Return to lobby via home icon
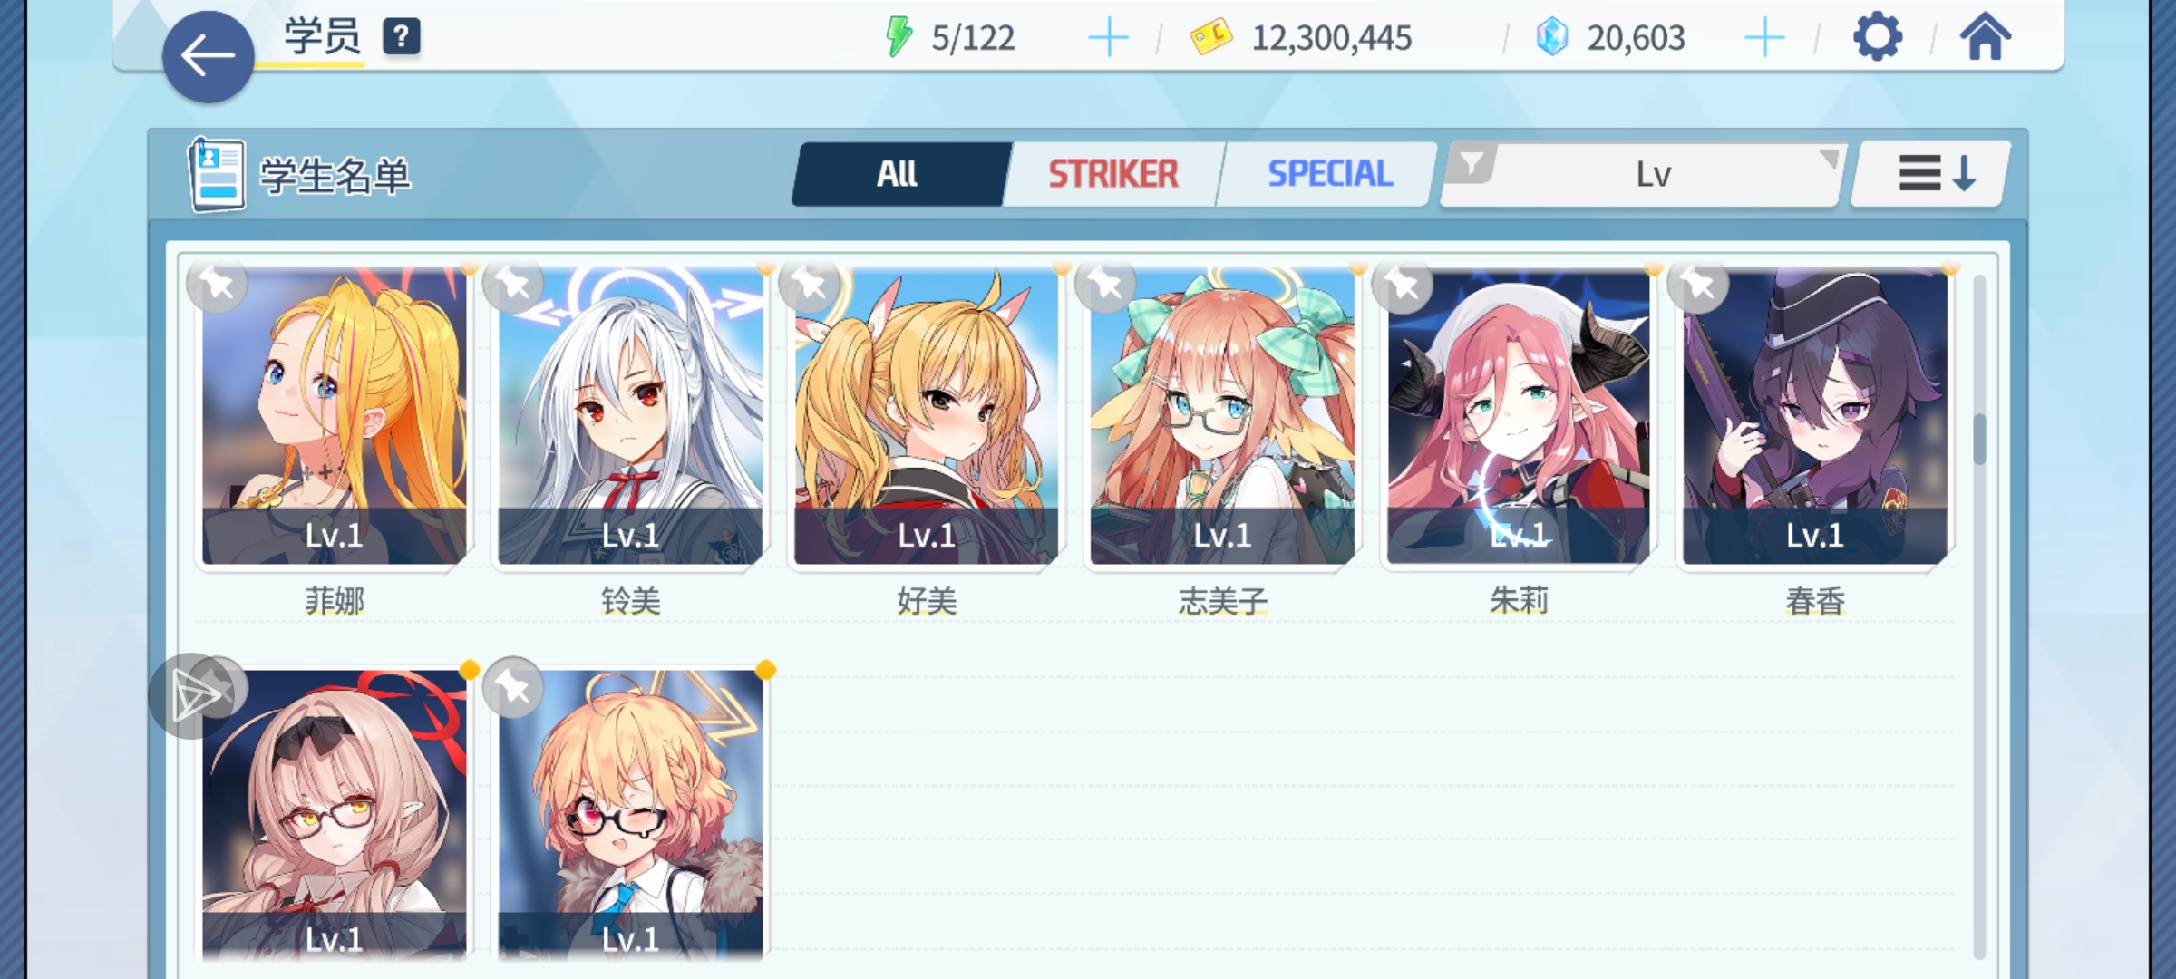Viewport: 2176px width, 979px height. pyautogui.click(x=1985, y=37)
